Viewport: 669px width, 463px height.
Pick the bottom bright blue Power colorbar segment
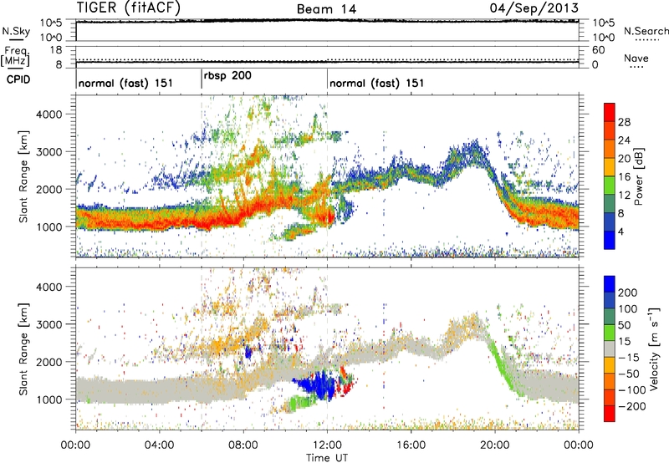click(610, 241)
